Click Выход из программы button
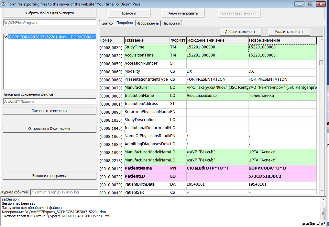This screenshot has height=227, width=329. click(49, 176)
